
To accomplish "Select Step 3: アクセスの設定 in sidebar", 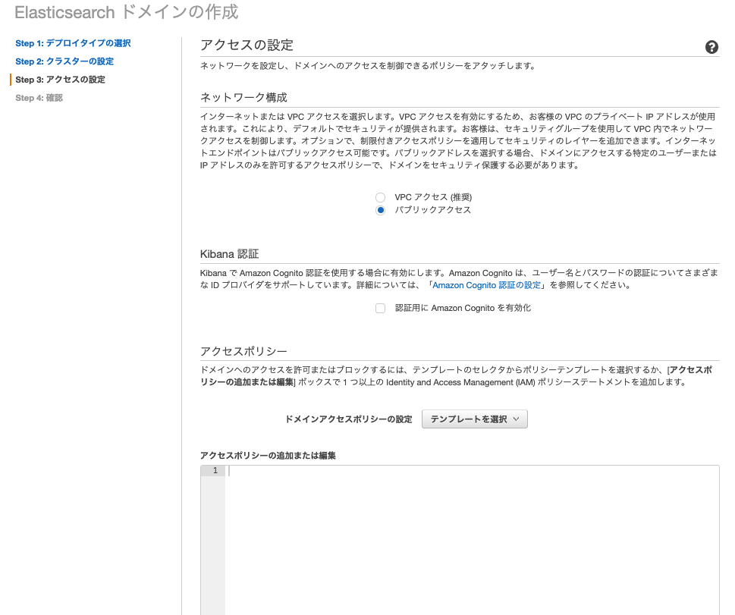I will coord(61,80).
